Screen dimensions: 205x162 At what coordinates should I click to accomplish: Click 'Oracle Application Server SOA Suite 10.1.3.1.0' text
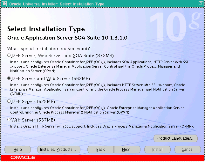(67, 38)
